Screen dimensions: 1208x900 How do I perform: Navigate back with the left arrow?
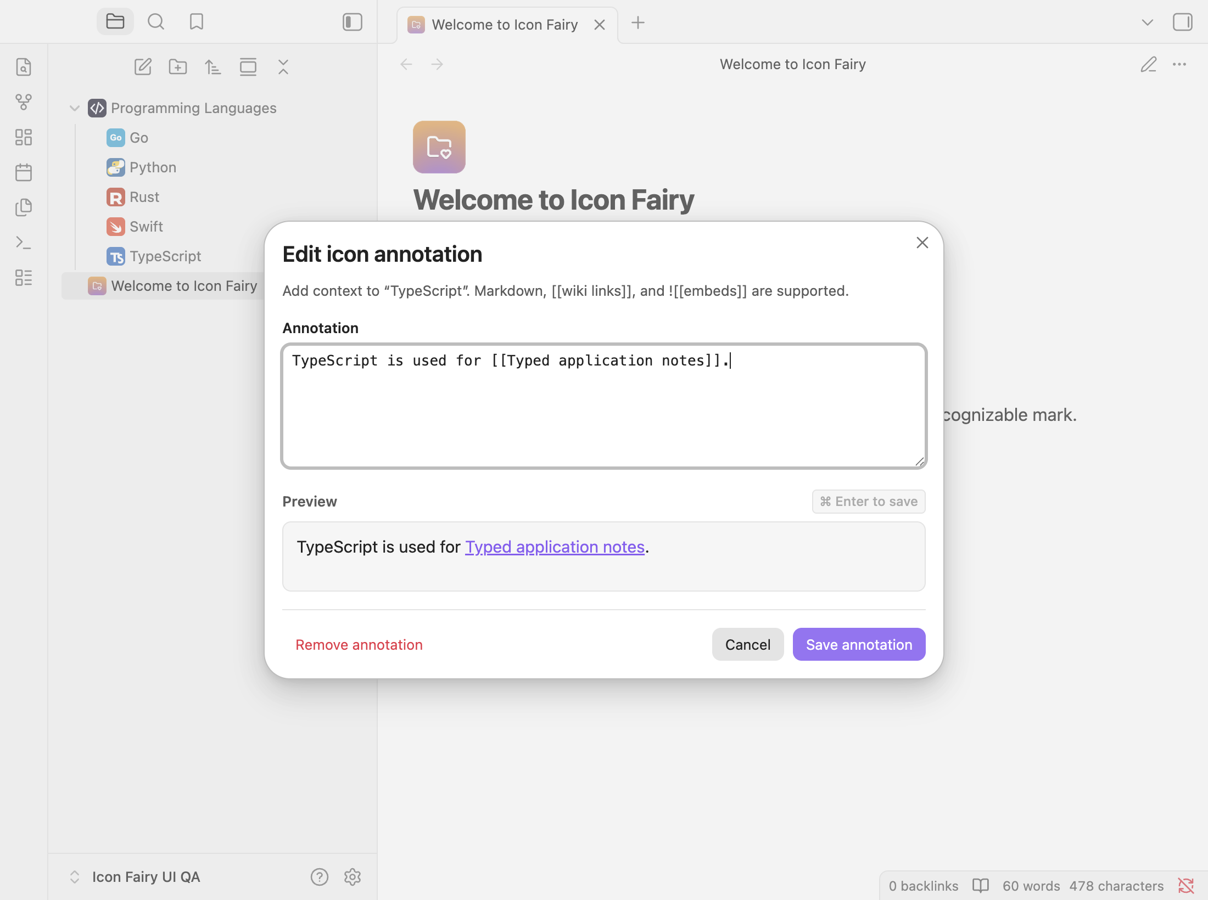click(x=406, y=65)
